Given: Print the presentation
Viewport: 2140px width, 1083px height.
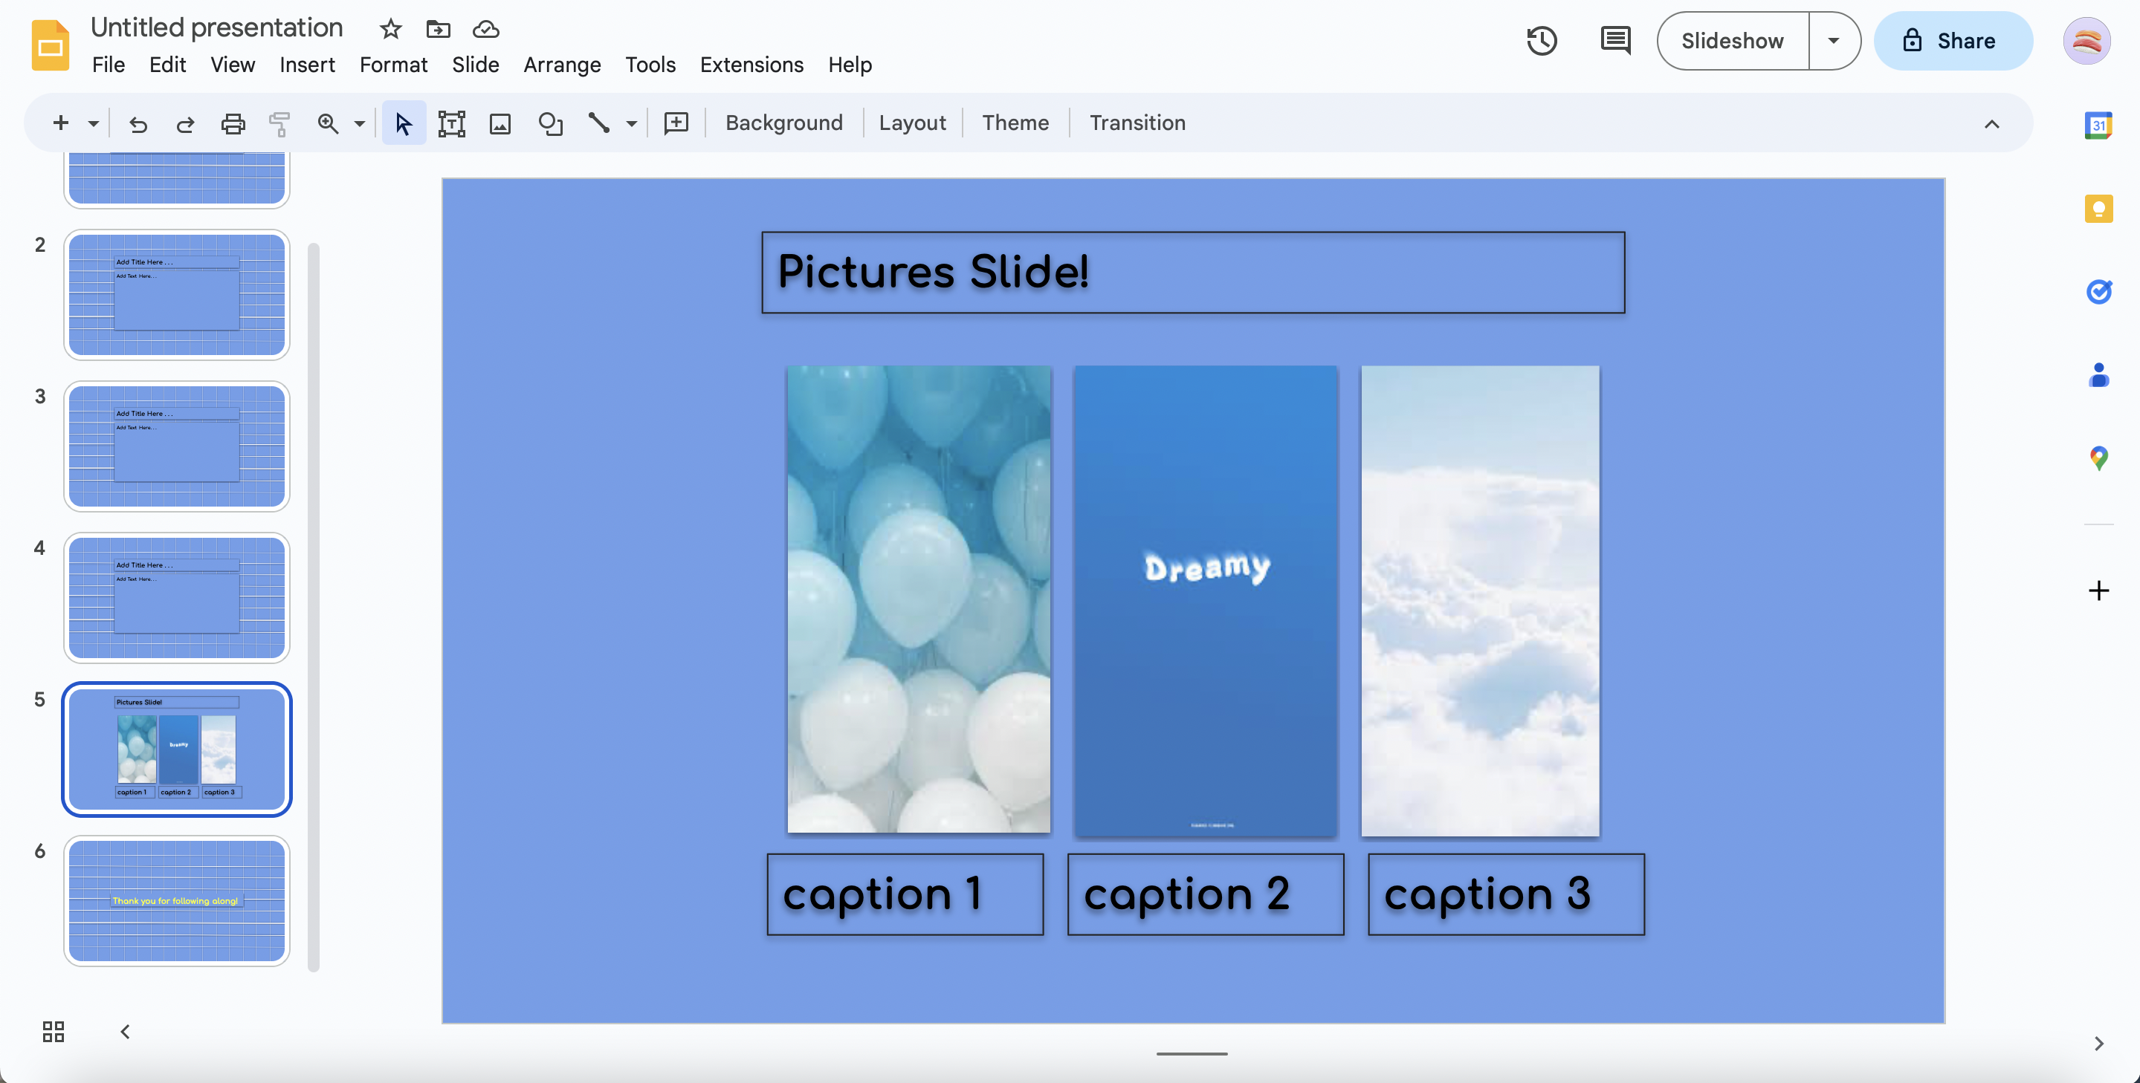Looking at the screenshot, I should pos(233,123).
